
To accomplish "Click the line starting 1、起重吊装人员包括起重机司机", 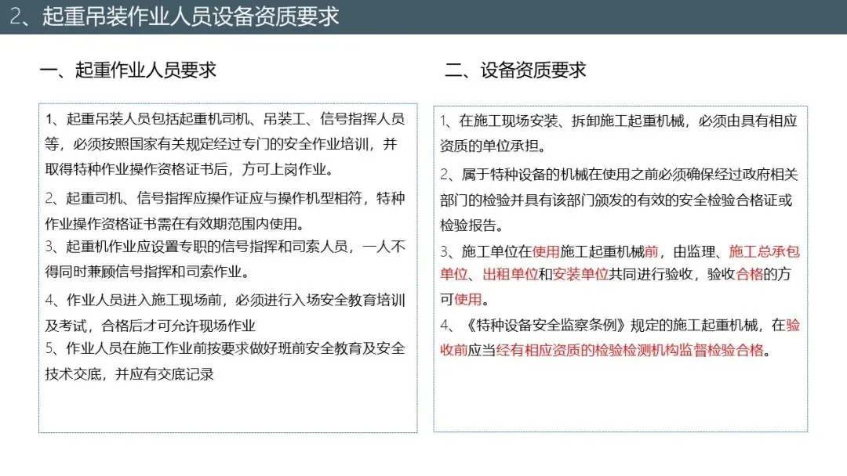I will (225, 118).
